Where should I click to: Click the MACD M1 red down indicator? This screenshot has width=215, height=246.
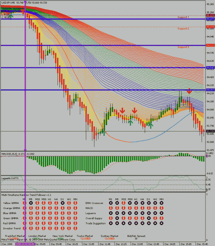click(111, 208)
